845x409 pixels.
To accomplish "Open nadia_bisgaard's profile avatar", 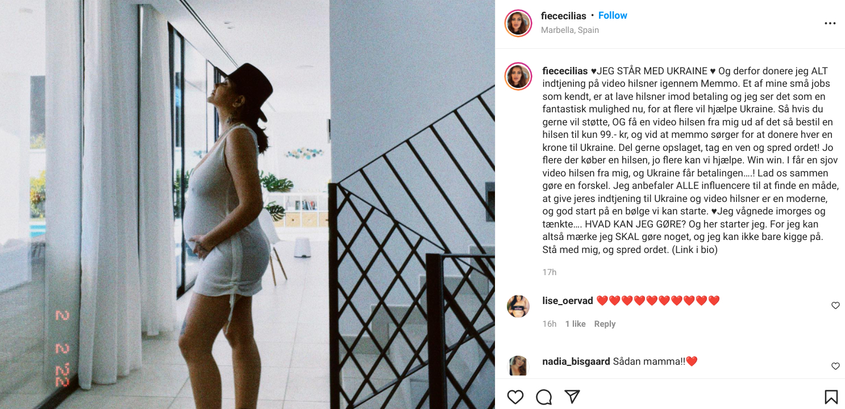I will pyautogui.click(x=518, y=366).
